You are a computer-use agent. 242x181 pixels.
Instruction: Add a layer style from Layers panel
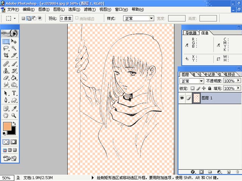tap(193, 172)
